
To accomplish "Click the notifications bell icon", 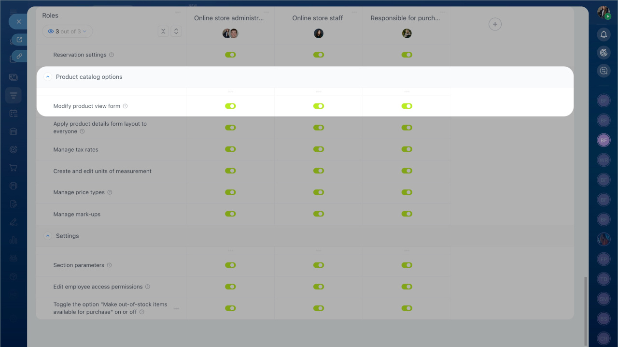I will (x=604, y=34).
